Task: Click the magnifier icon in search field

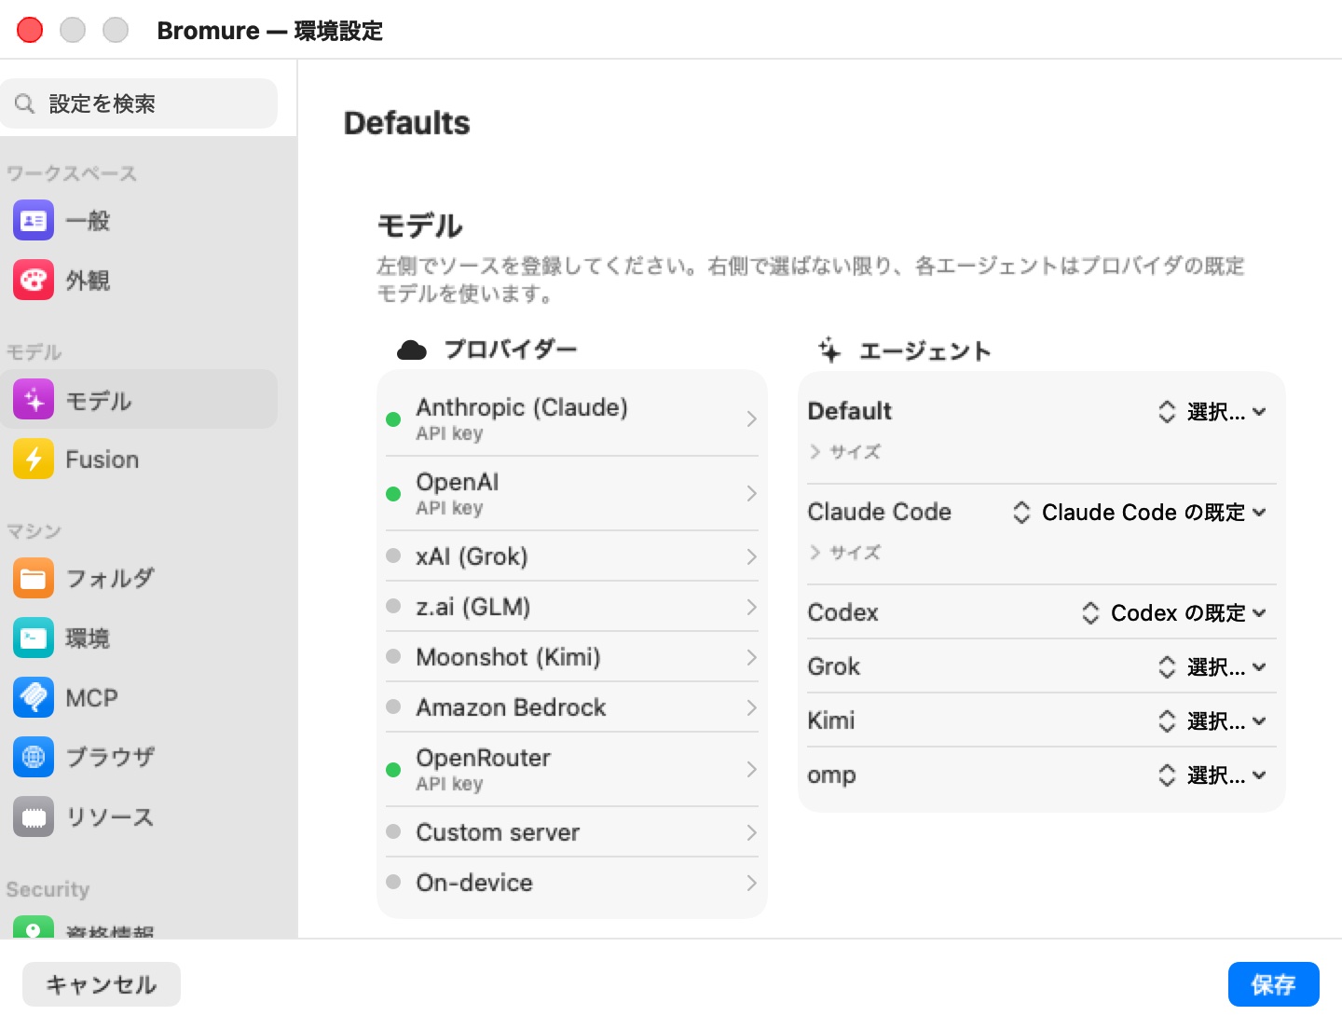Action: pos(25,103)
